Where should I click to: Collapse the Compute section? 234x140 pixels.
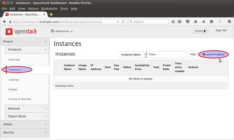coord(27,49)
